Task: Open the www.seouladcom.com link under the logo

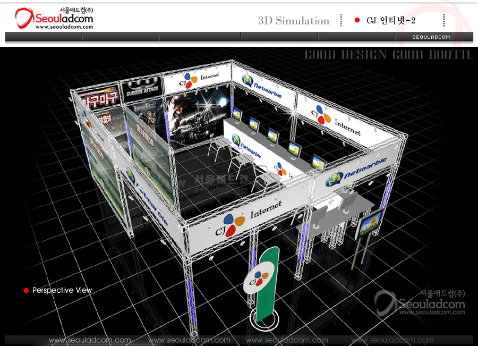Action: [64, 27]
